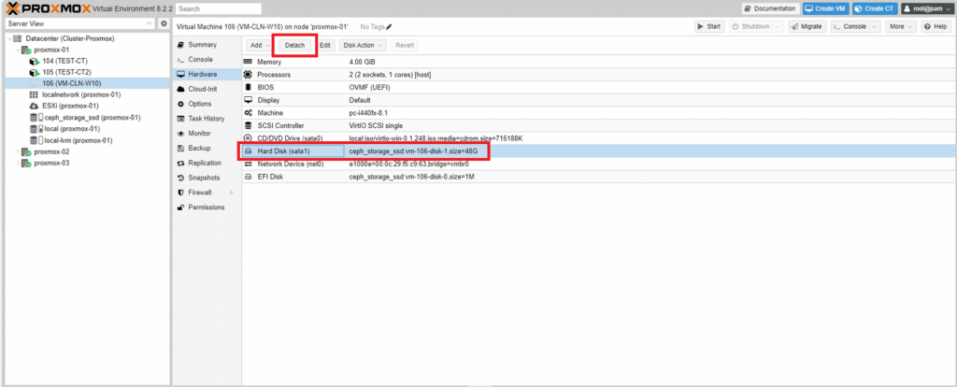
Task: Open the Replication tab
Action: tap(207, 163)
